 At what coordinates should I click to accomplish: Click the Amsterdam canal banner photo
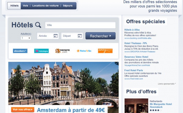pos(63,83)
